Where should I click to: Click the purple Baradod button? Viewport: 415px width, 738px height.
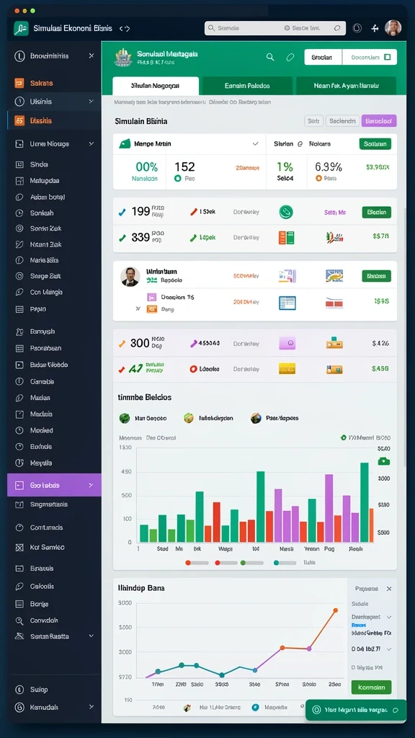(379, 121)
